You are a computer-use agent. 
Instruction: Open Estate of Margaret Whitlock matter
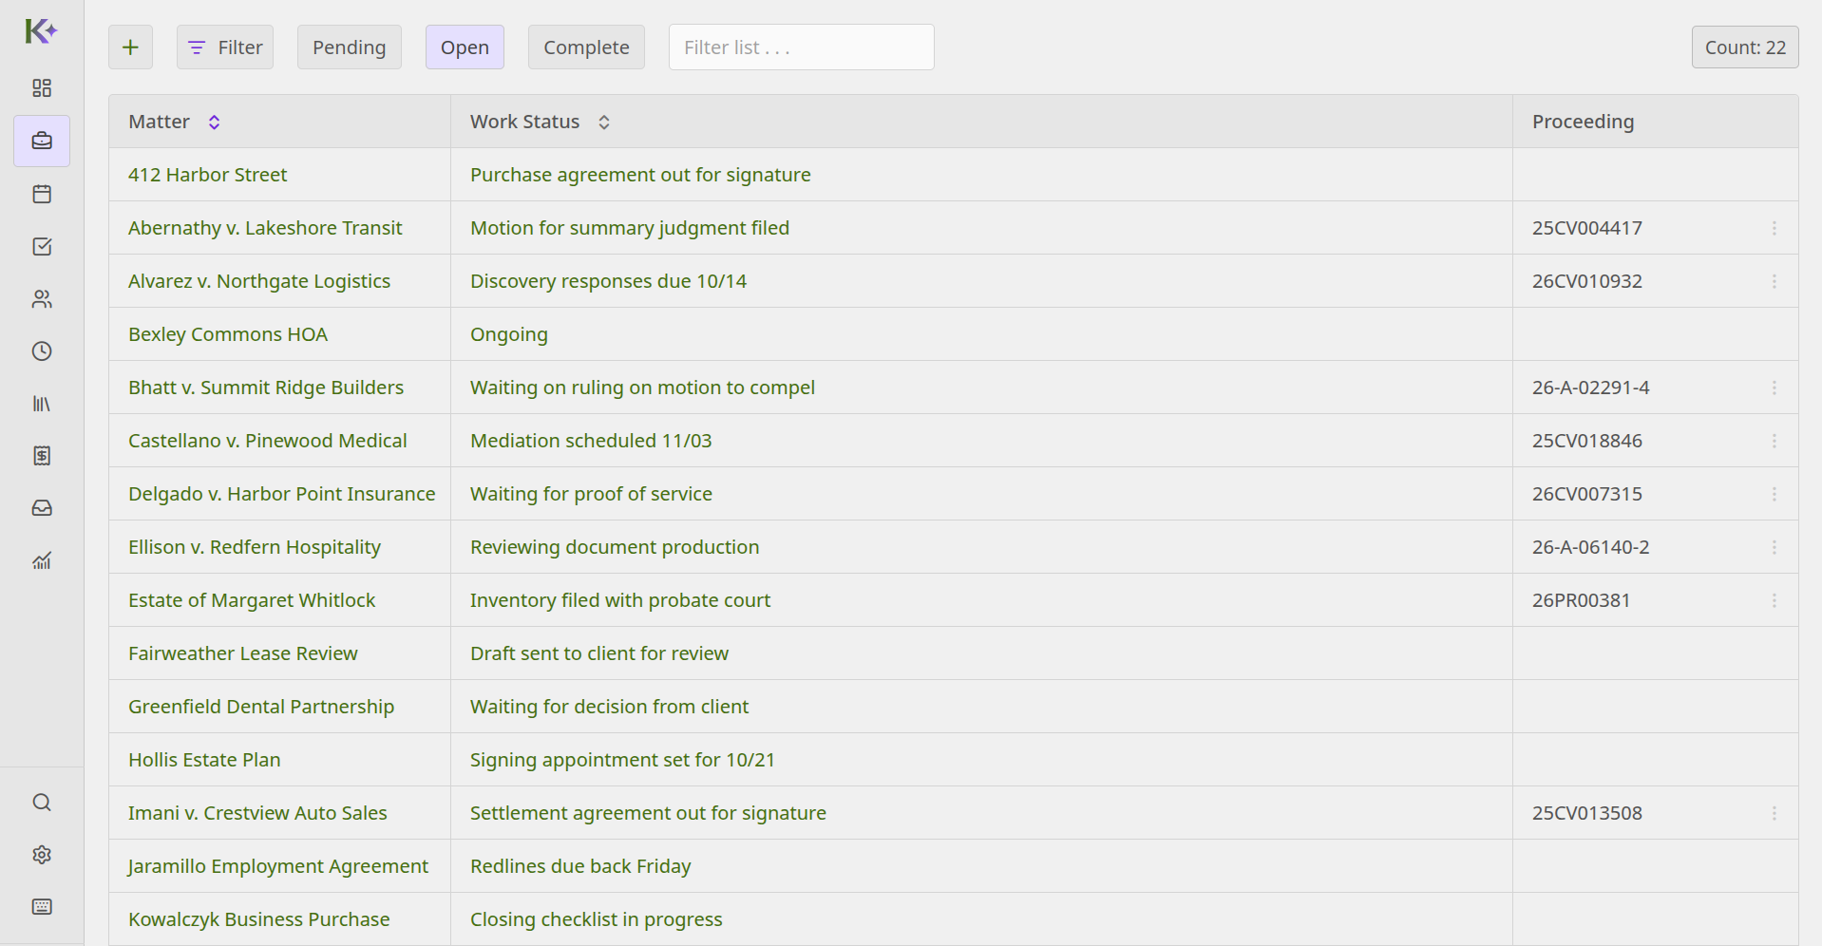(x=252, y=600)
